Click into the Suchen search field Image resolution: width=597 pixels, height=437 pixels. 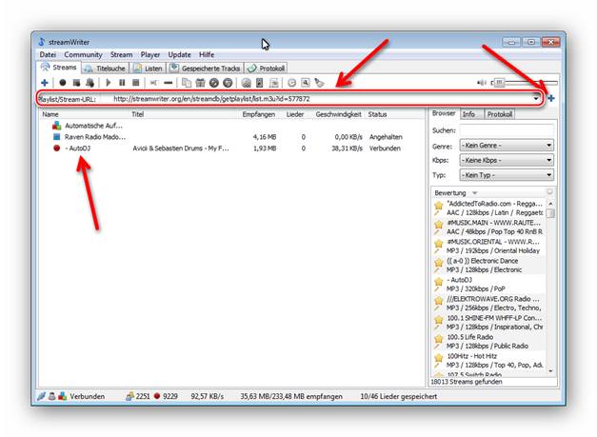click(x=507, y=130)
